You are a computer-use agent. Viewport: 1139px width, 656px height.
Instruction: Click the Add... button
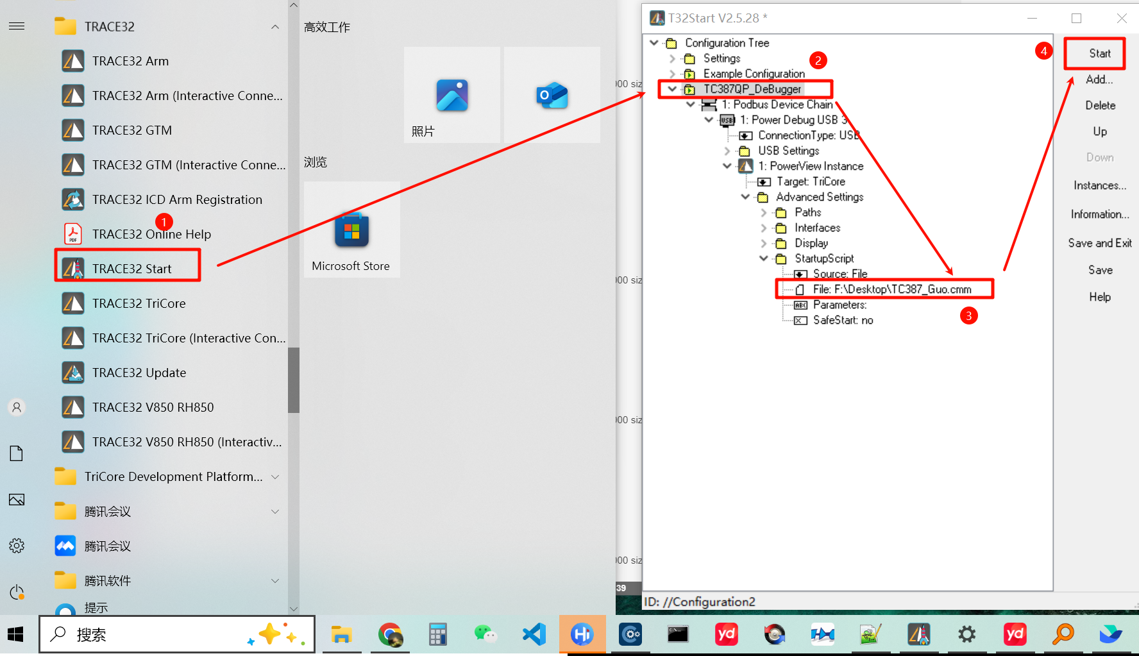point(1099,80)
